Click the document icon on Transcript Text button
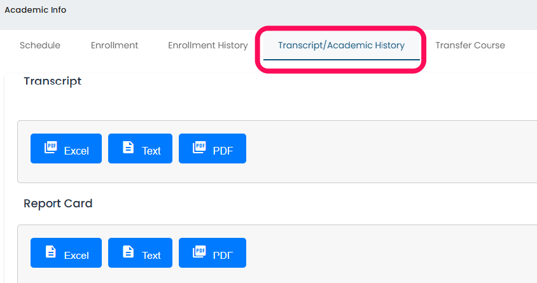Image resolution: width=537 pixels, height=283 pixels. [128, 148]
